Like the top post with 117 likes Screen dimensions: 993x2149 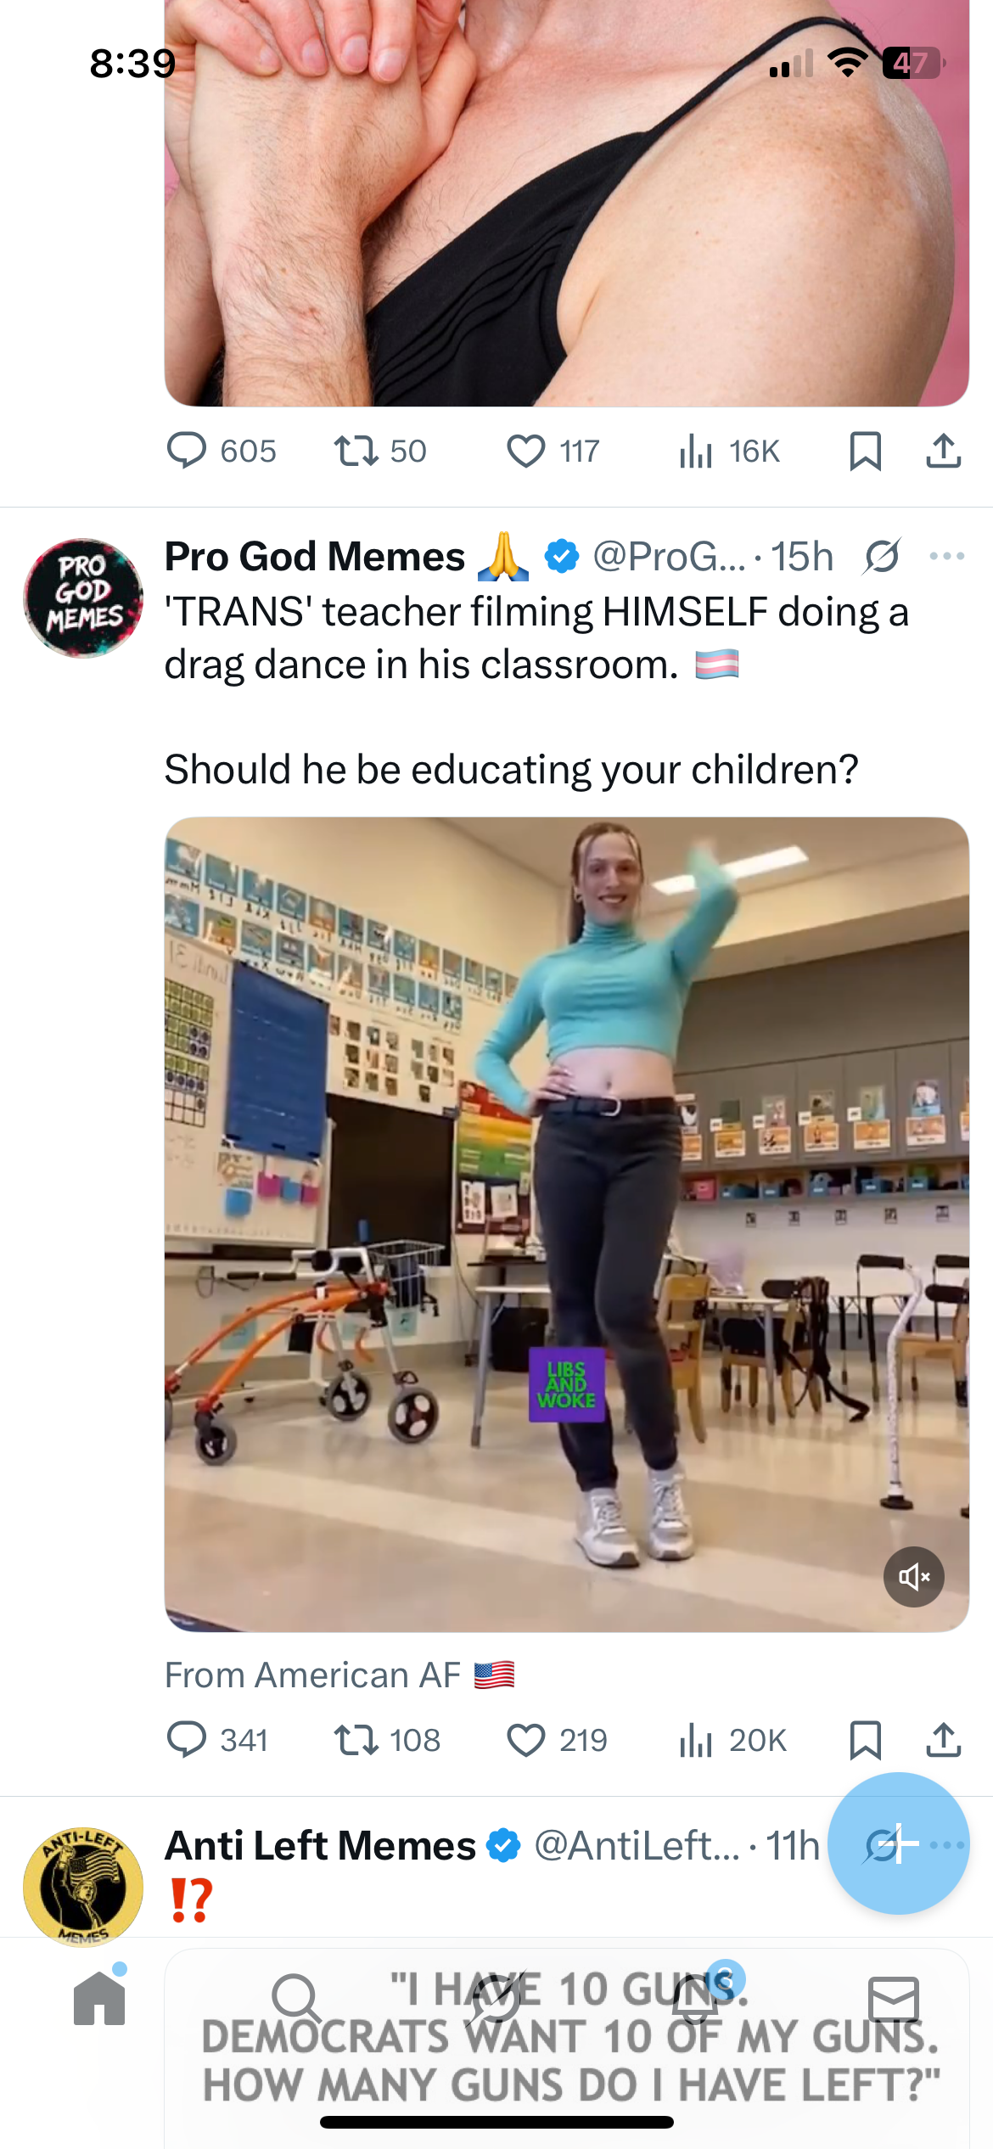(x=553, y=451)
